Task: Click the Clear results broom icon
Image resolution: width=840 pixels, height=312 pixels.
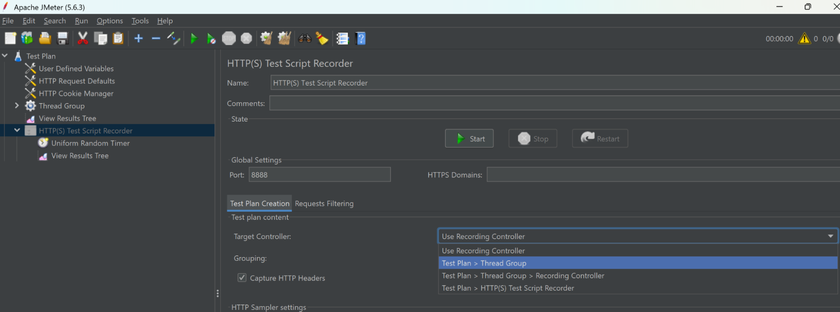Action: tap(266, 39)
